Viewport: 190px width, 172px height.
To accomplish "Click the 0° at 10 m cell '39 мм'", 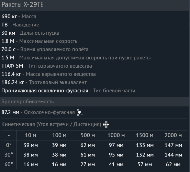I will (31, 145).
